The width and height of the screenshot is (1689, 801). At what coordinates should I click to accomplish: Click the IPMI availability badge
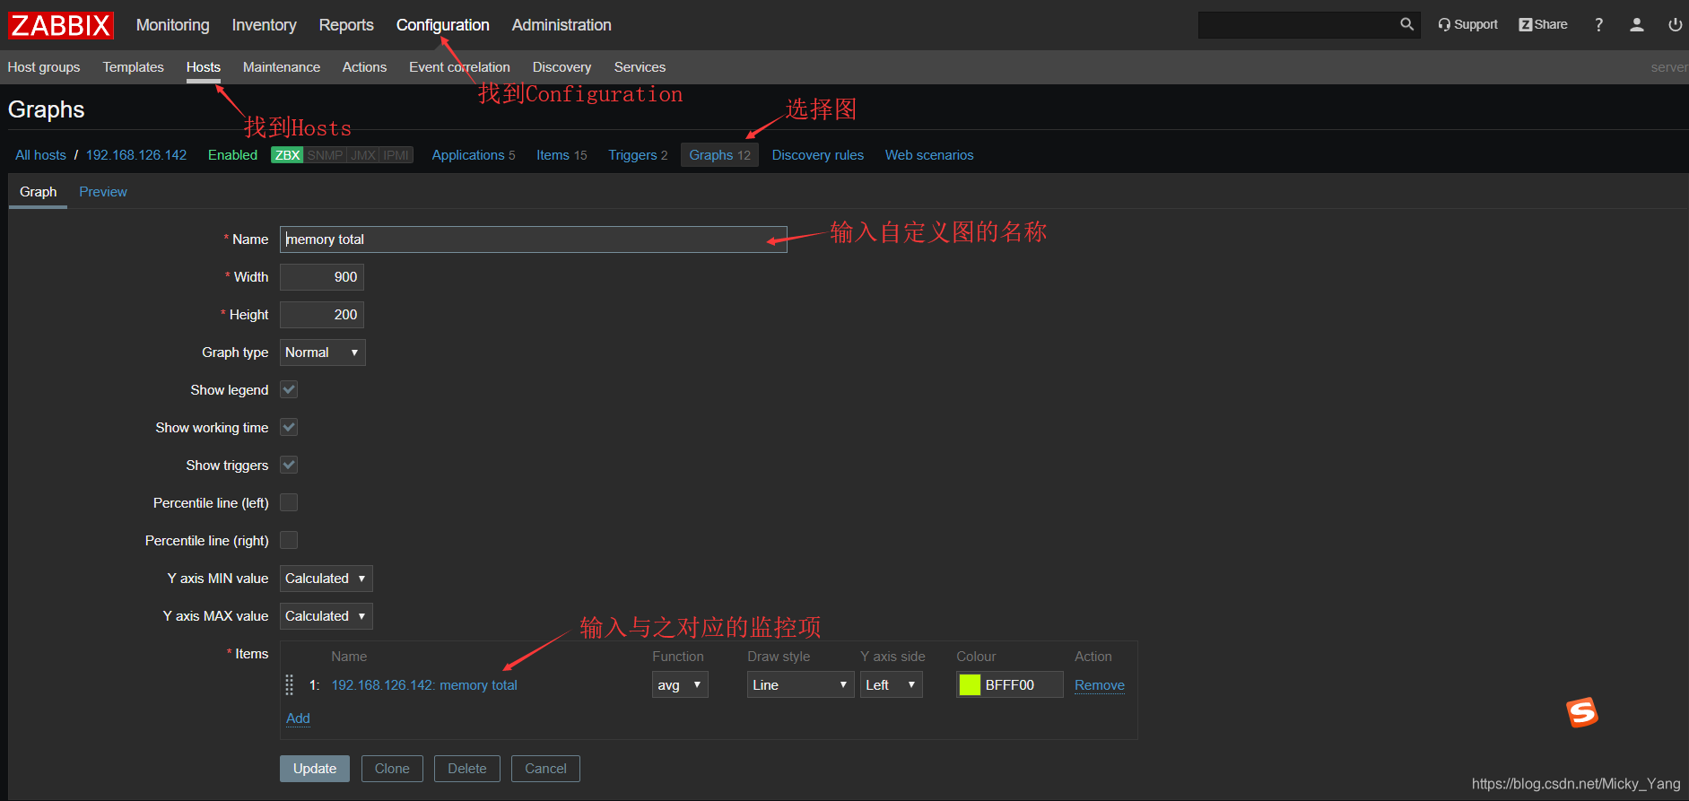point(396,155)
